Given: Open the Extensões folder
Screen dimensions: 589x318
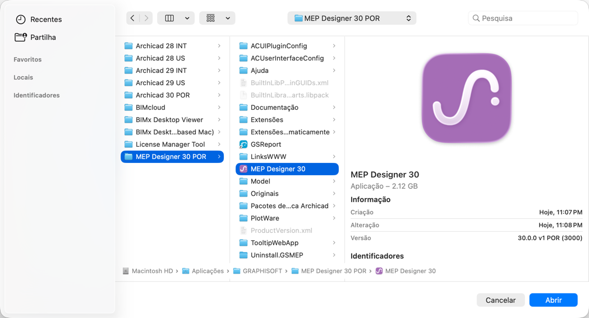Looking at the screenshot, I should [287, 120].
